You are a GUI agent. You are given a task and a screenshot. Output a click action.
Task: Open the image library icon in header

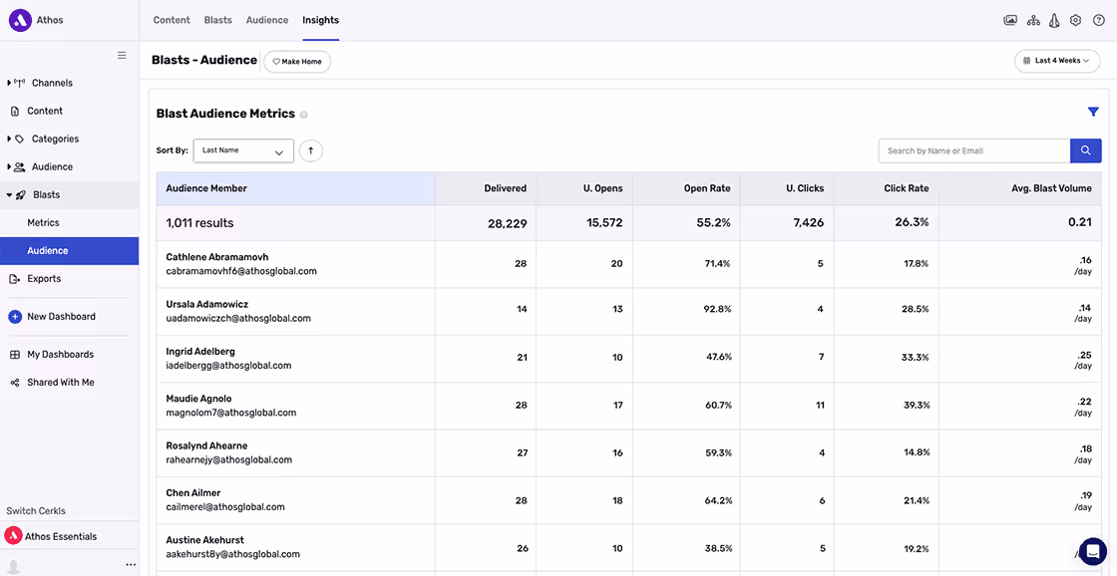pyautogui.click(x=1010, y=20)
